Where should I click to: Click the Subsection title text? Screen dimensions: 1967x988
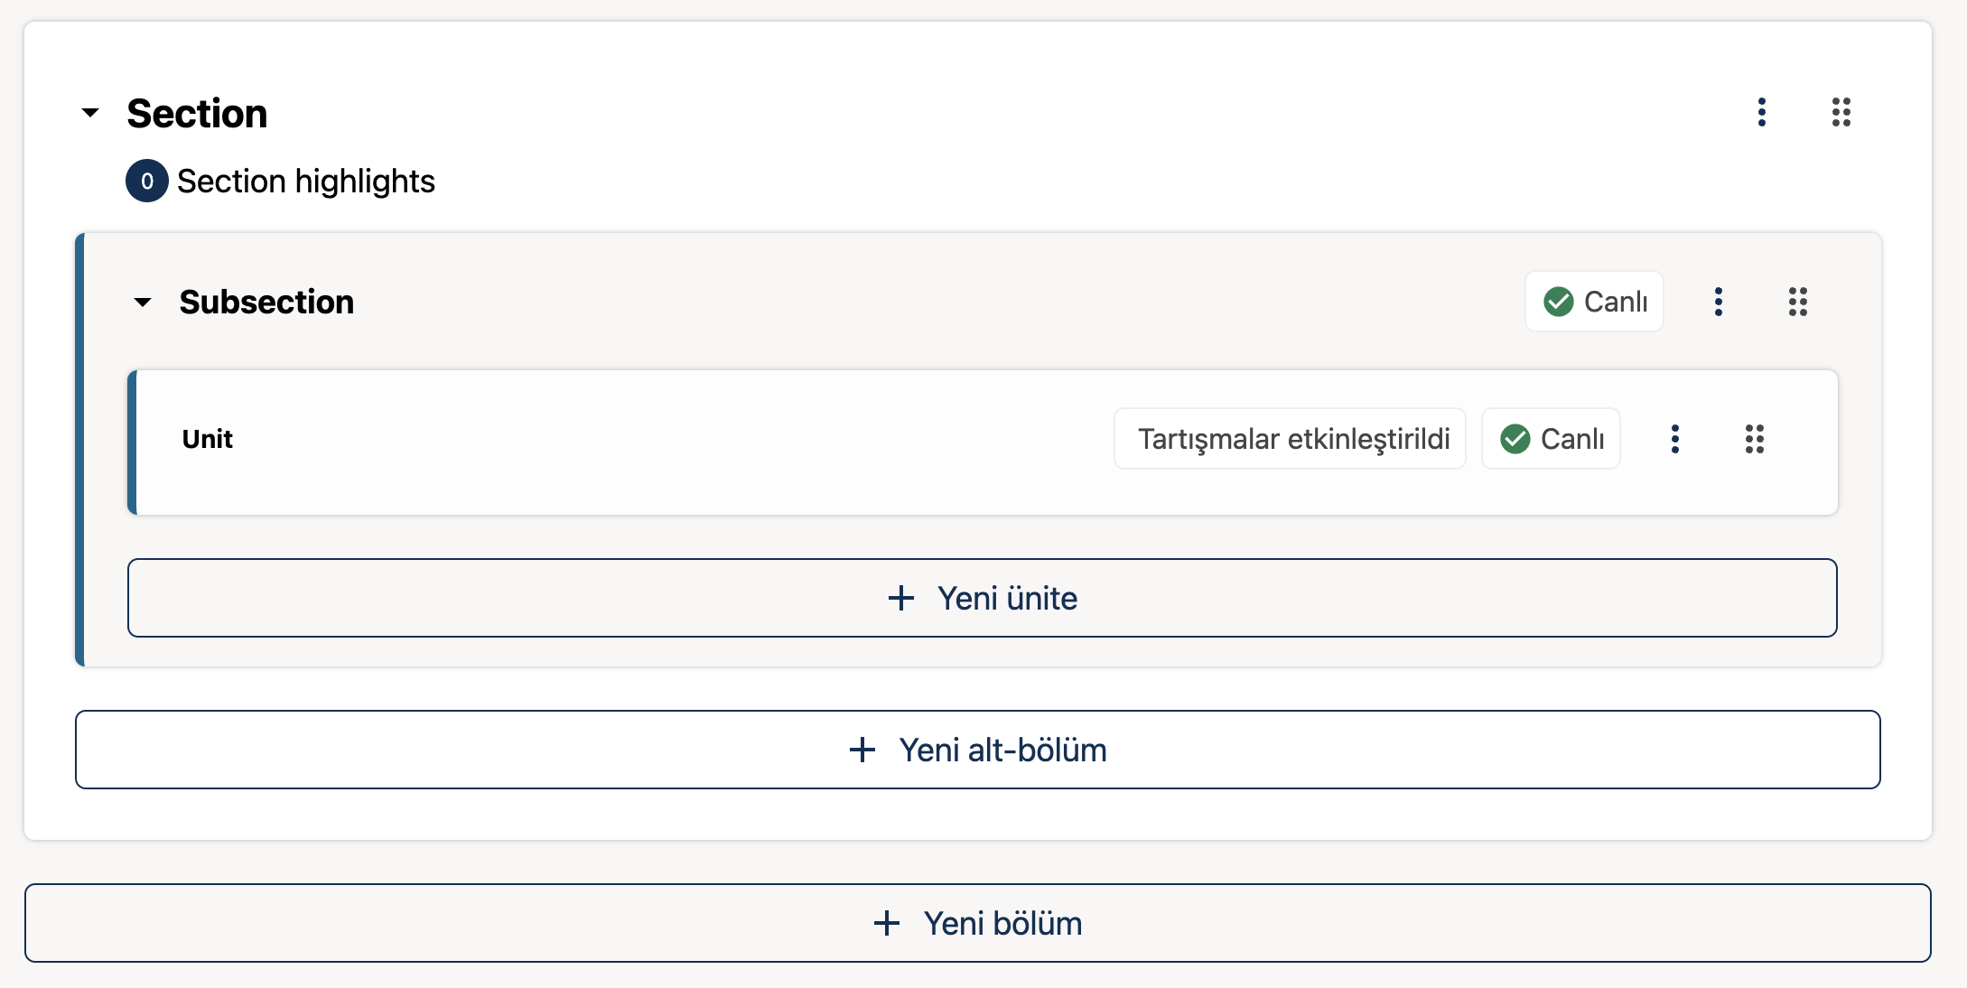266,302
